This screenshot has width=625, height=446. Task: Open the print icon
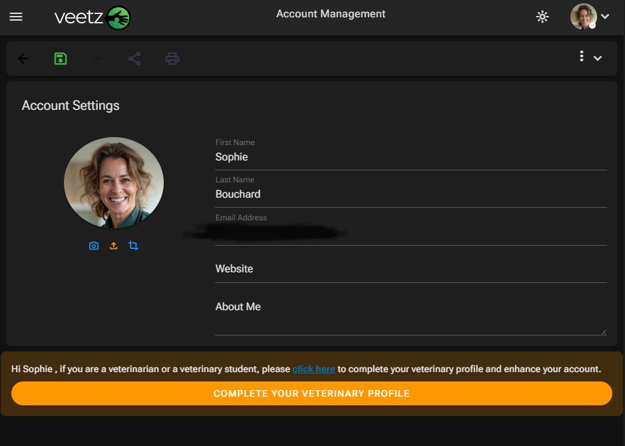pyautogui.click(x=172, y=59)
